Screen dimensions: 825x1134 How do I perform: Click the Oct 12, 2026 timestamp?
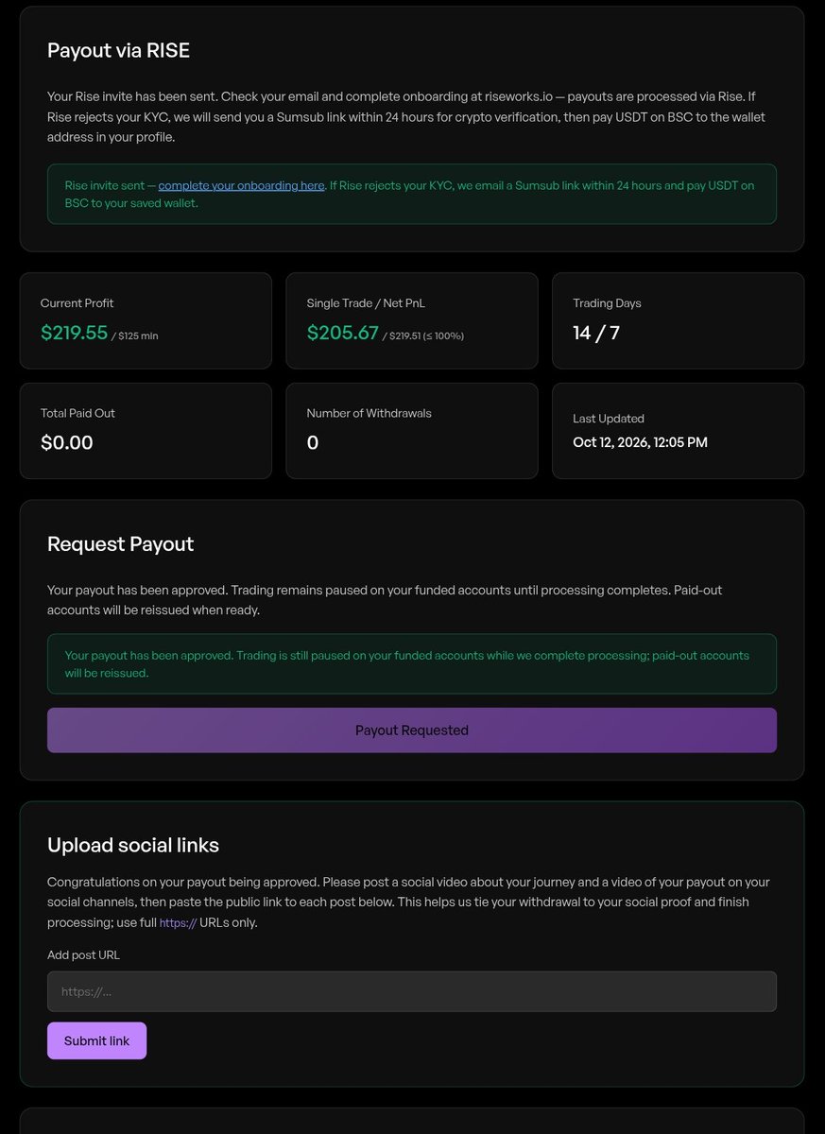(640, 442)
